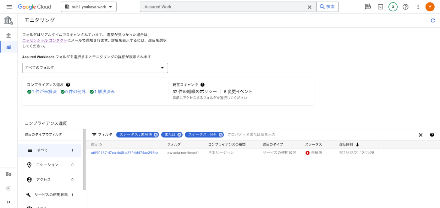The image size is (440, 208).
Task: Select アクセス violation type filter
Action: pyautogui.click(x=50, y=180)
